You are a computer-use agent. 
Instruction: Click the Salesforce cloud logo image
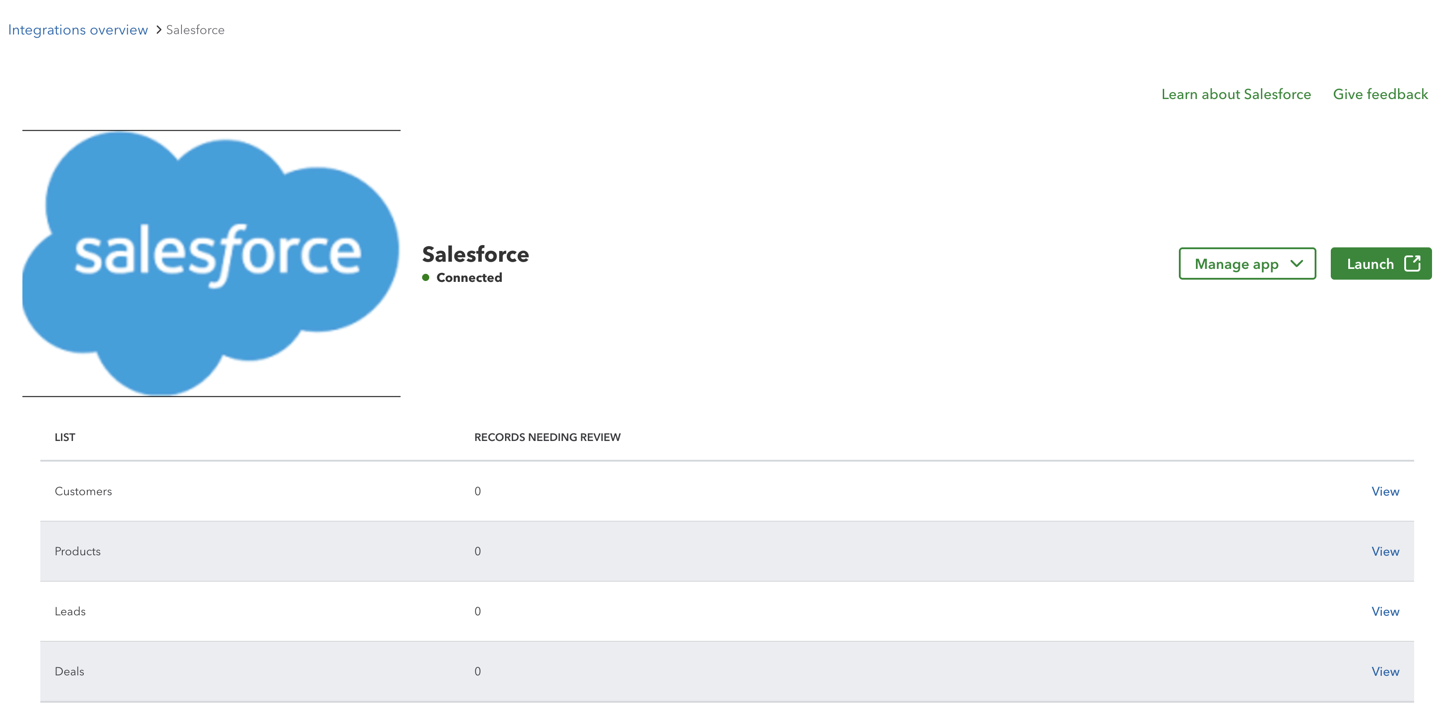[x=211, y=264]
